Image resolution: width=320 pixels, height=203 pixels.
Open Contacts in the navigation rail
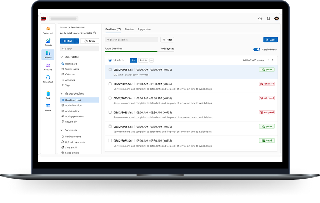click(x=48, y=67)
